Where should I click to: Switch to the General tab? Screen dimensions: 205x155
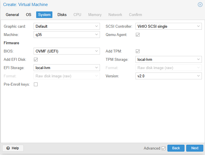coord(12,15)
